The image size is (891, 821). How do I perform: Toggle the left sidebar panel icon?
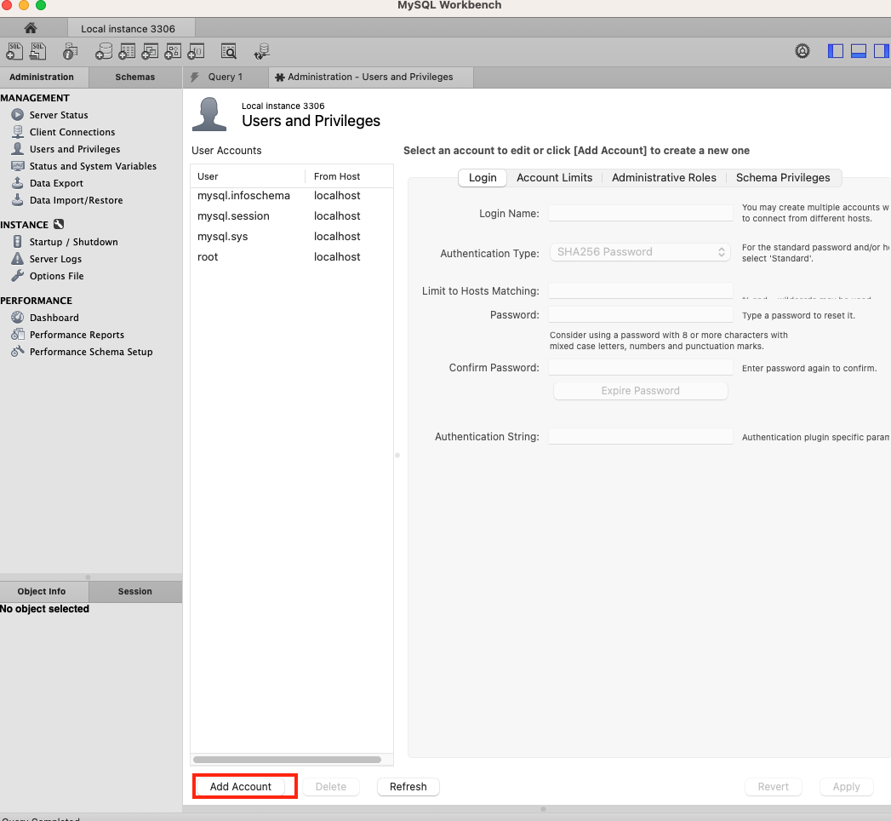click(836, 51)
